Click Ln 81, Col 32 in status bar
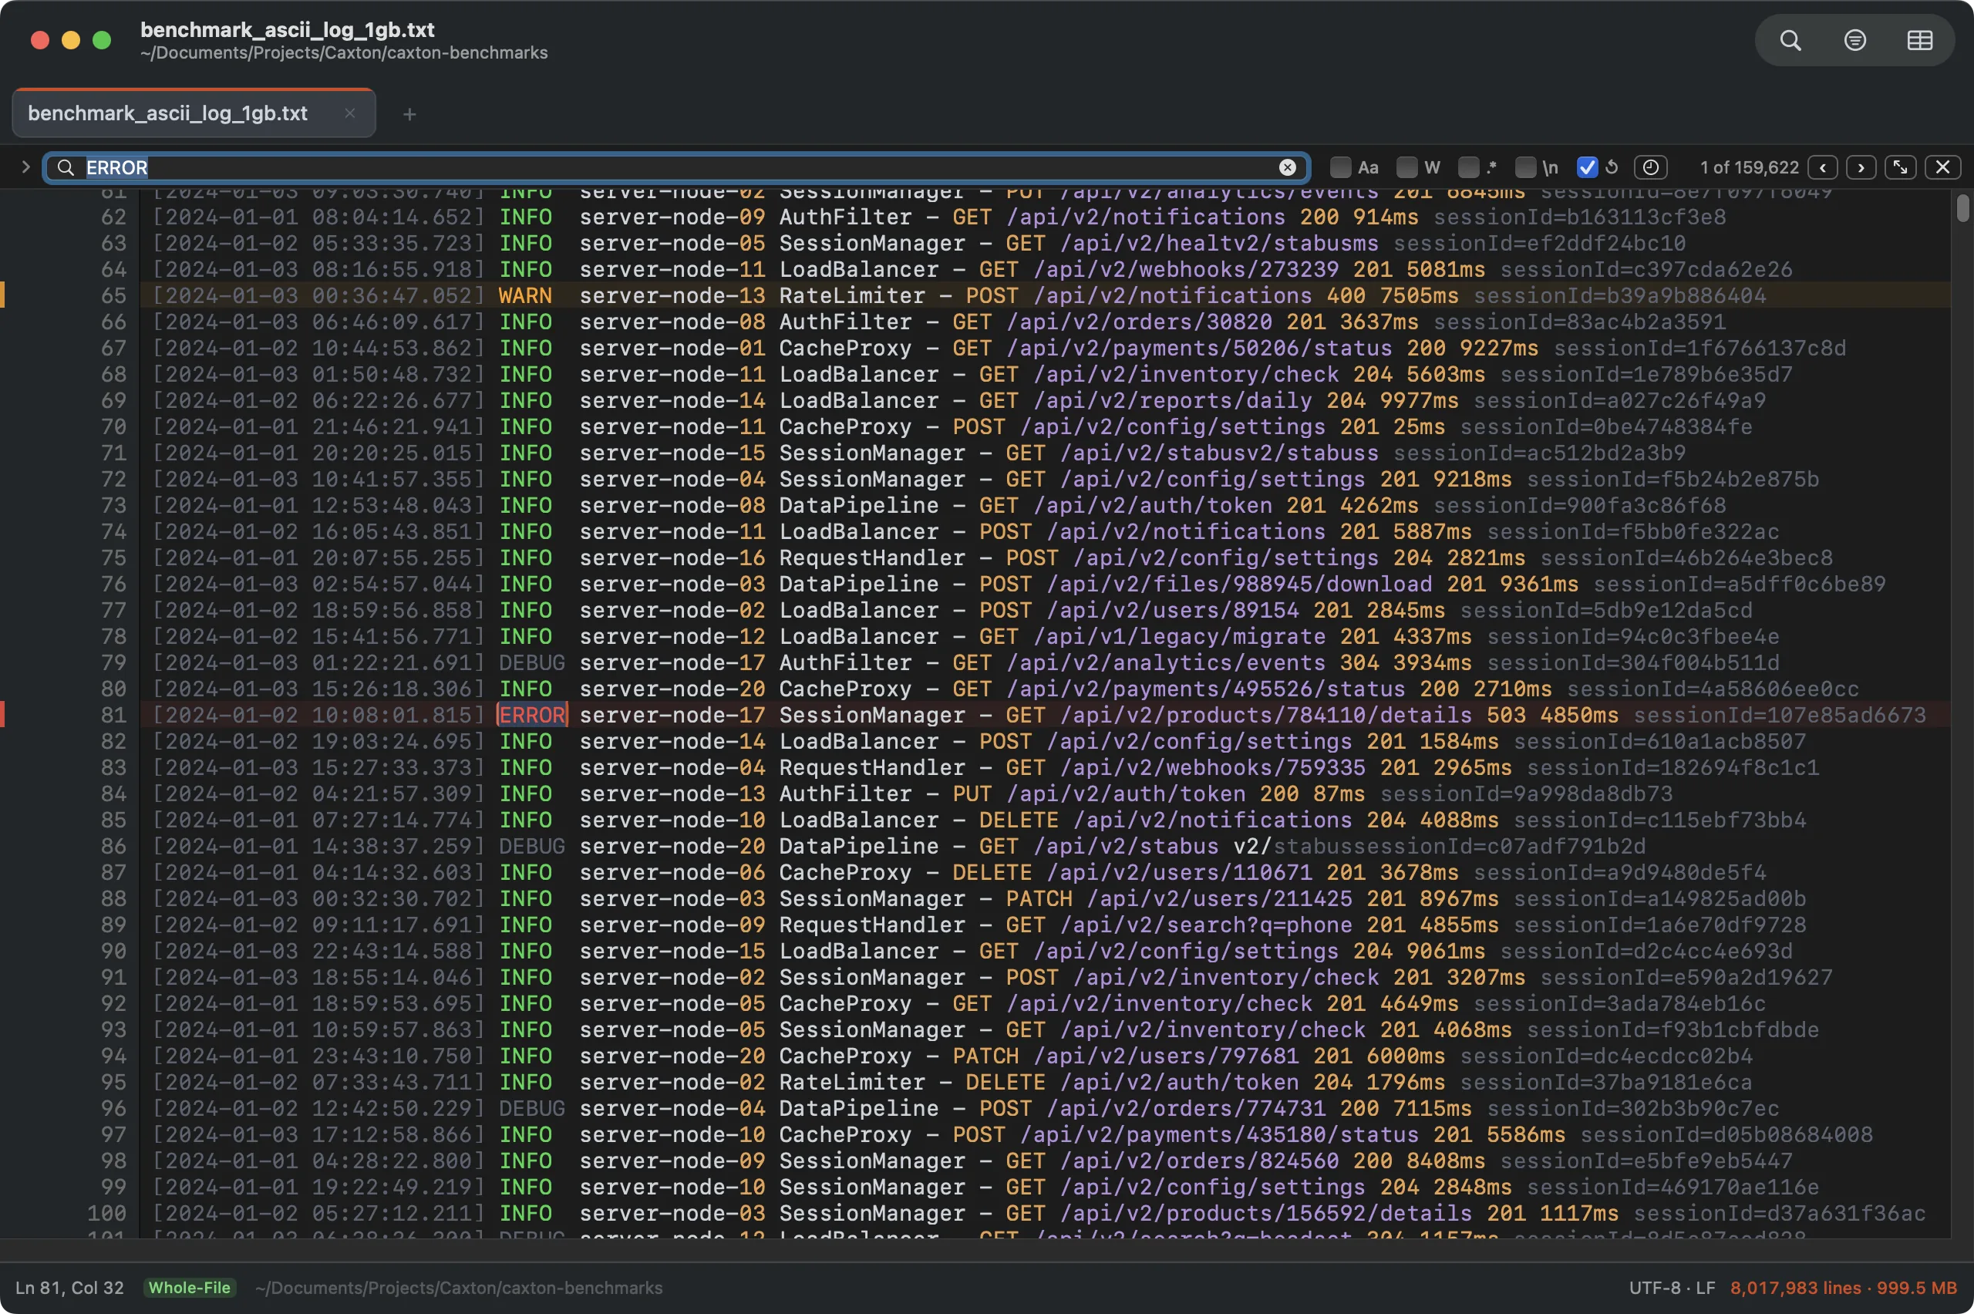Image resolution: width=1974 pixels, height=1314 pixels. tap(69, 1288)
